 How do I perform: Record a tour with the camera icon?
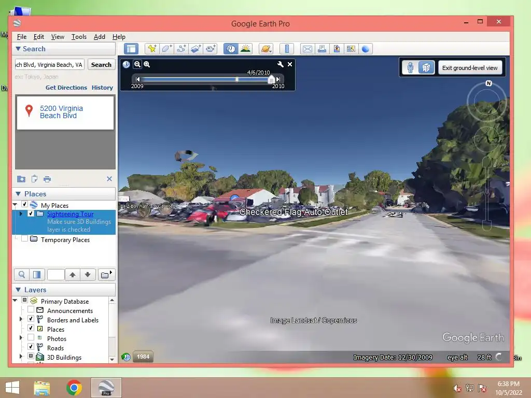point(211,49)
